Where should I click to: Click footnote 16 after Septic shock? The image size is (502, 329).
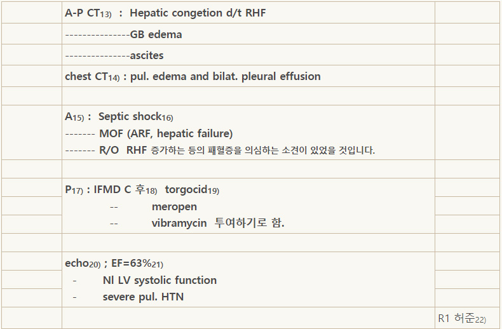pos(167,117)
